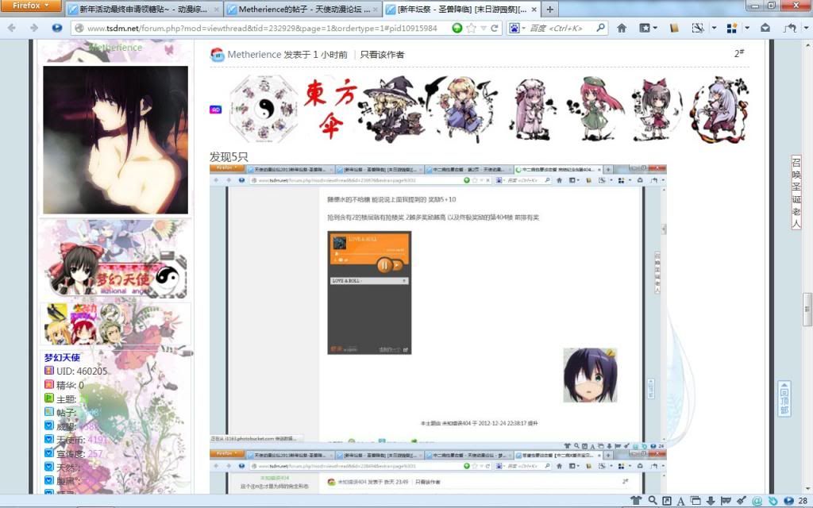Switch to the 新年活动最终申请领糖贴 tab

pos(141,10)
